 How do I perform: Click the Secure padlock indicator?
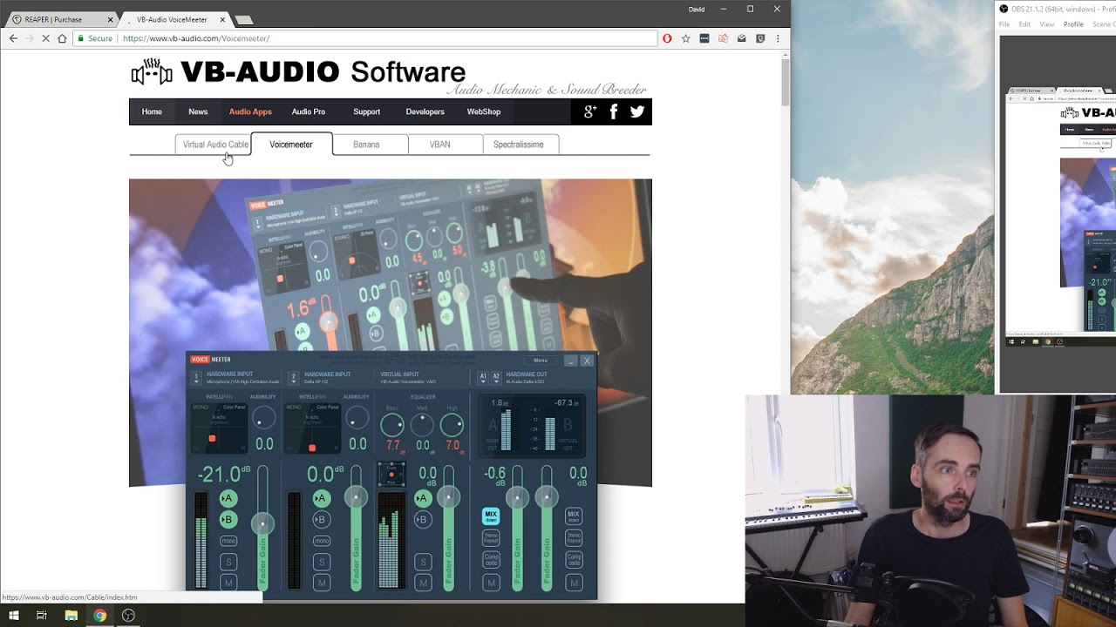pos(95,38)
